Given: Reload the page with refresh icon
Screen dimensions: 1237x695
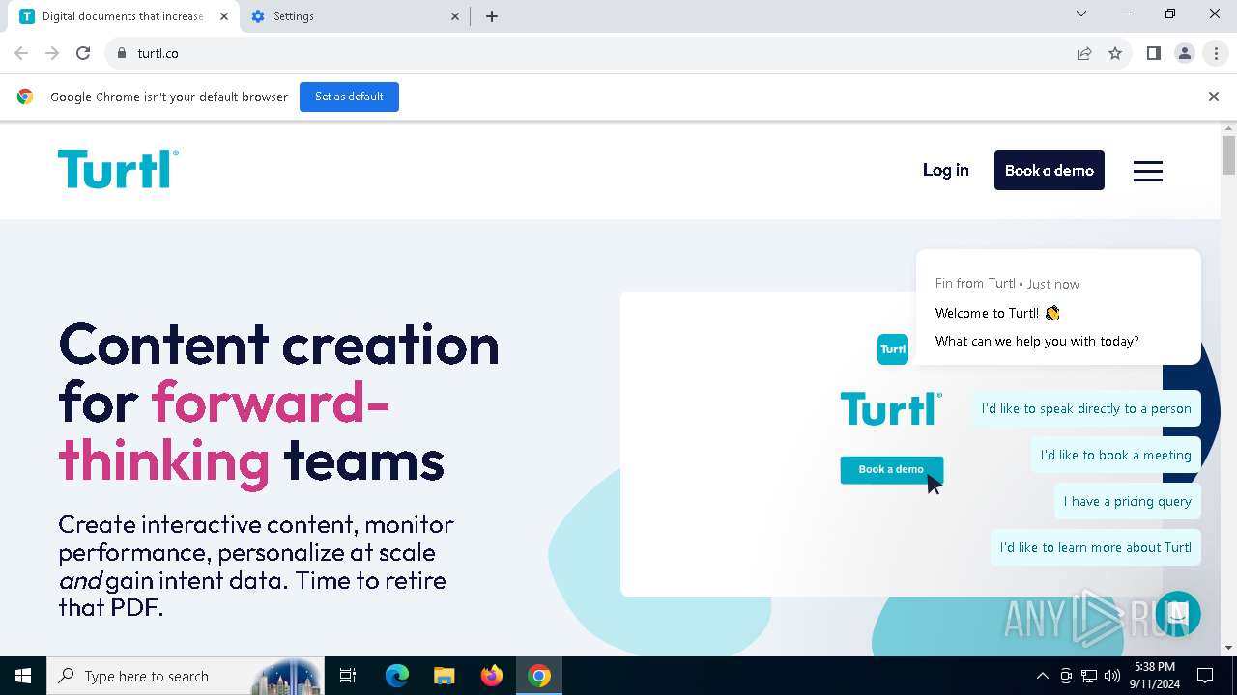Looking at the screenshot, I should (83, 53).
